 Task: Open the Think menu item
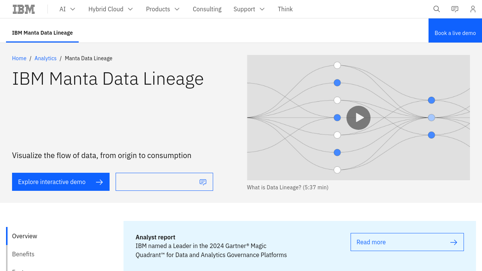285,9
